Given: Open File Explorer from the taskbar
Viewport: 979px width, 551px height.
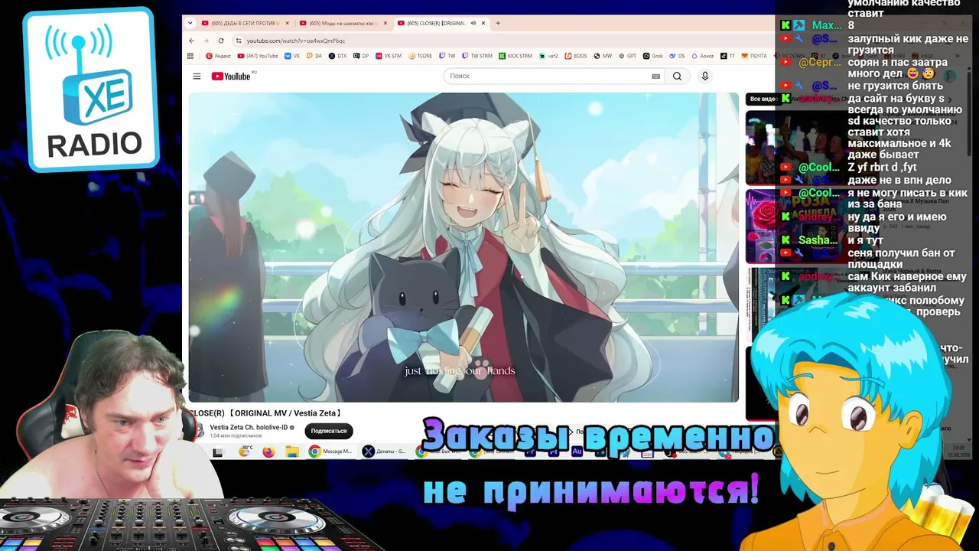Looking at the screenshot, I should tap(291, 452).
